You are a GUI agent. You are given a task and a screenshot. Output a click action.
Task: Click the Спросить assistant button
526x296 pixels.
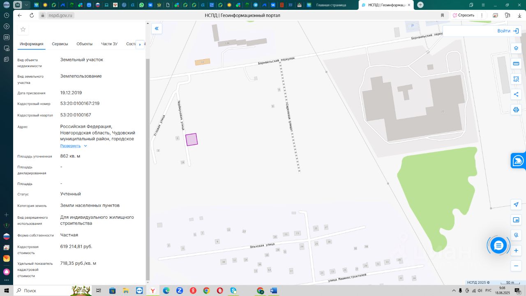[x=464, y=15]
